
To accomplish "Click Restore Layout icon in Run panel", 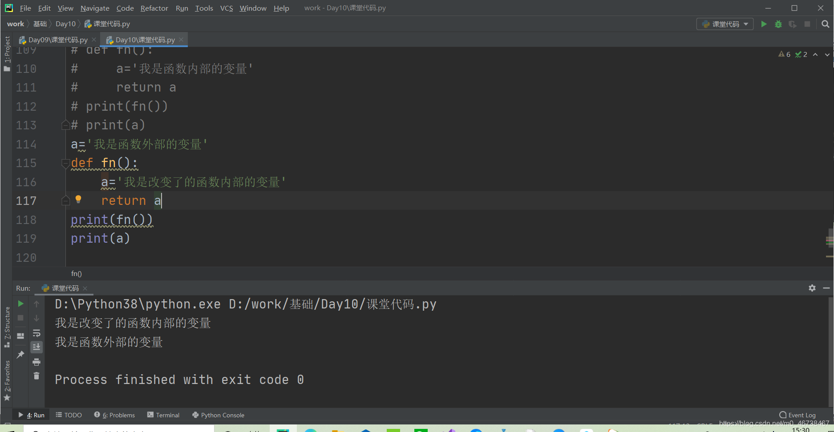I will tap(20, 336).
